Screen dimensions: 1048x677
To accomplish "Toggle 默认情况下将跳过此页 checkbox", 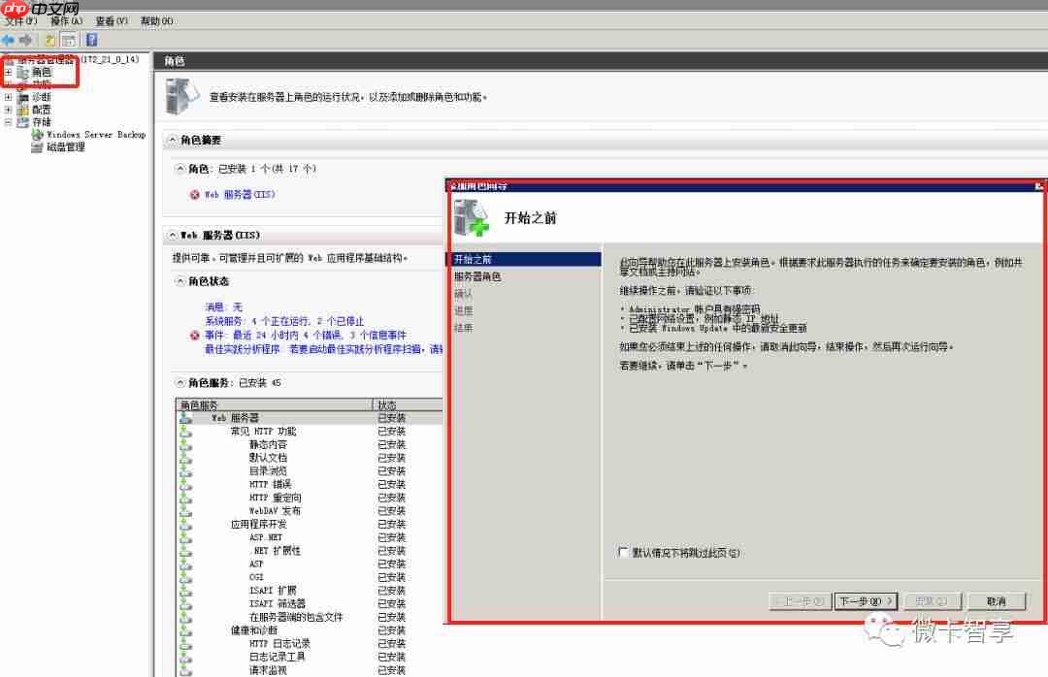I will 623,552.
